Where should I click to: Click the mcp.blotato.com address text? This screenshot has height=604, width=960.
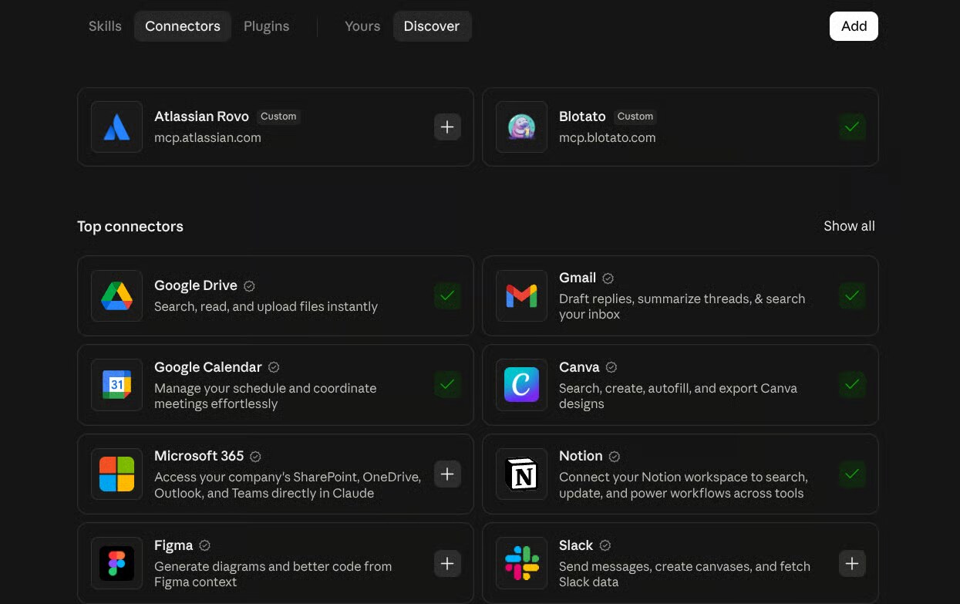tap(607, 138)
